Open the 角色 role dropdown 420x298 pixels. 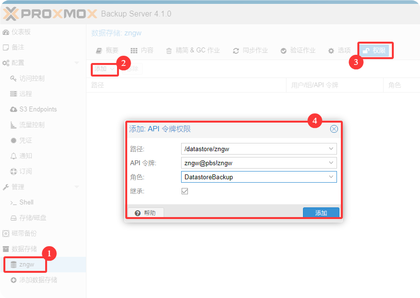[331, 177]
